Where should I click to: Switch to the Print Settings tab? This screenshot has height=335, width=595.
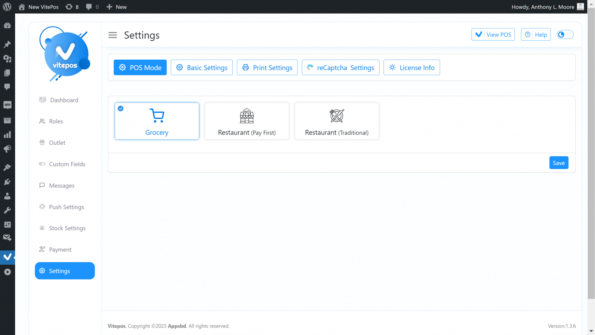[x=267, y=67]
